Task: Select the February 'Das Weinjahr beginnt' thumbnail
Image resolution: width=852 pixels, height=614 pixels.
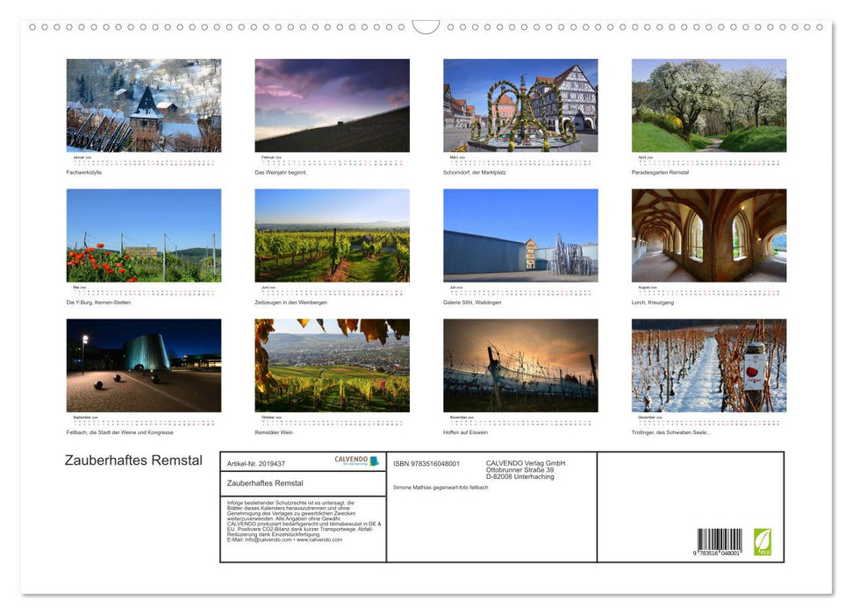Action: pyautogui.click(x=332, y=104)
